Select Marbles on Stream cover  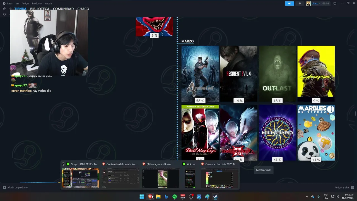coord(316,133)
